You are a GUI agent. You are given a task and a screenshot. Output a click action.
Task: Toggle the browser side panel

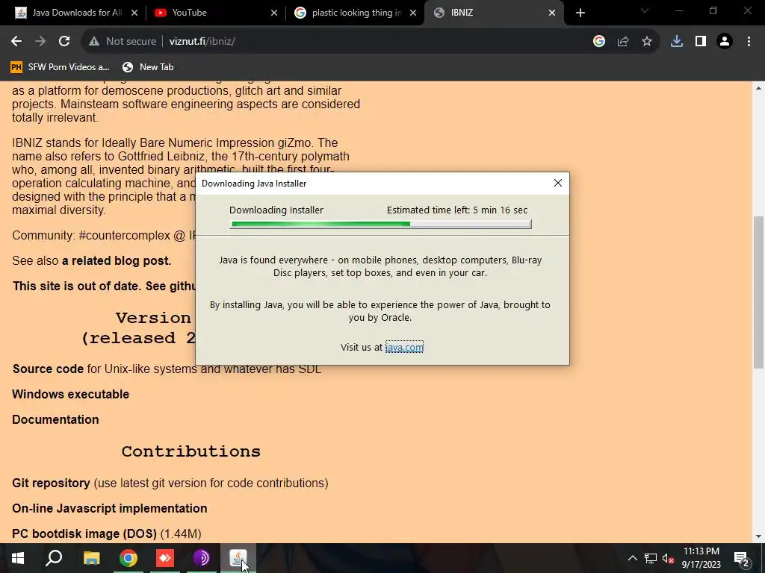[701, 42]
